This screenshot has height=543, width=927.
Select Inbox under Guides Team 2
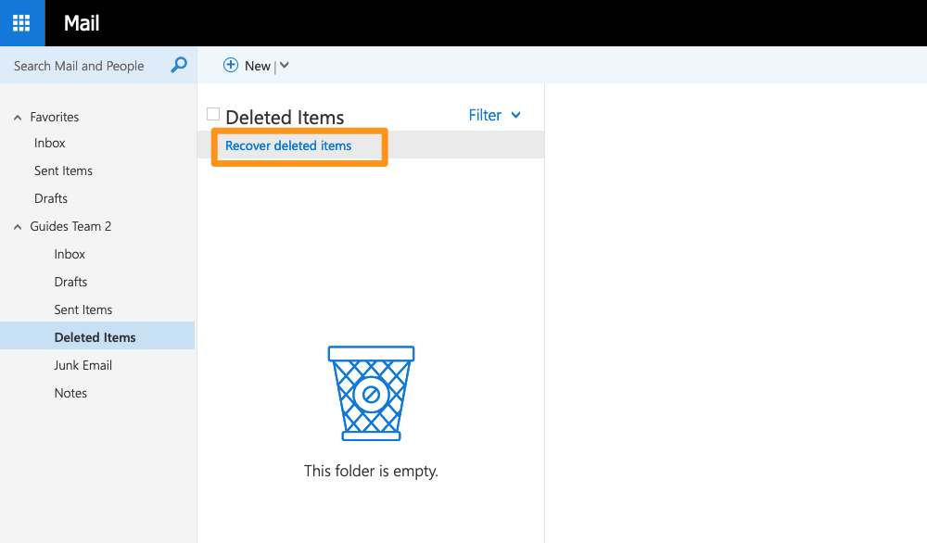[x=70, y=255]
